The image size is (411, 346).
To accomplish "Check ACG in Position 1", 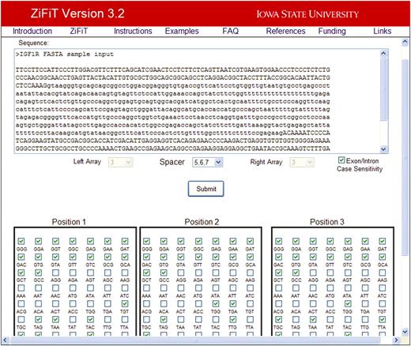I will coord(21,303).
